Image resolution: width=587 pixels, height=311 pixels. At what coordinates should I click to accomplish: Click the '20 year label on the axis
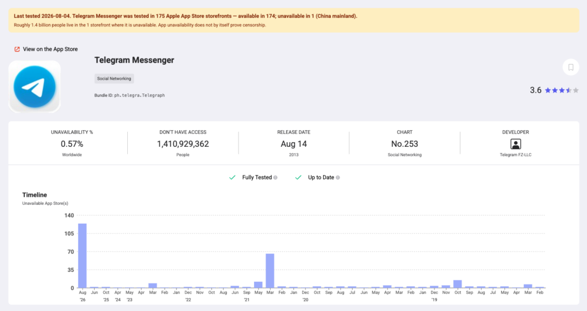click(306, 300)
